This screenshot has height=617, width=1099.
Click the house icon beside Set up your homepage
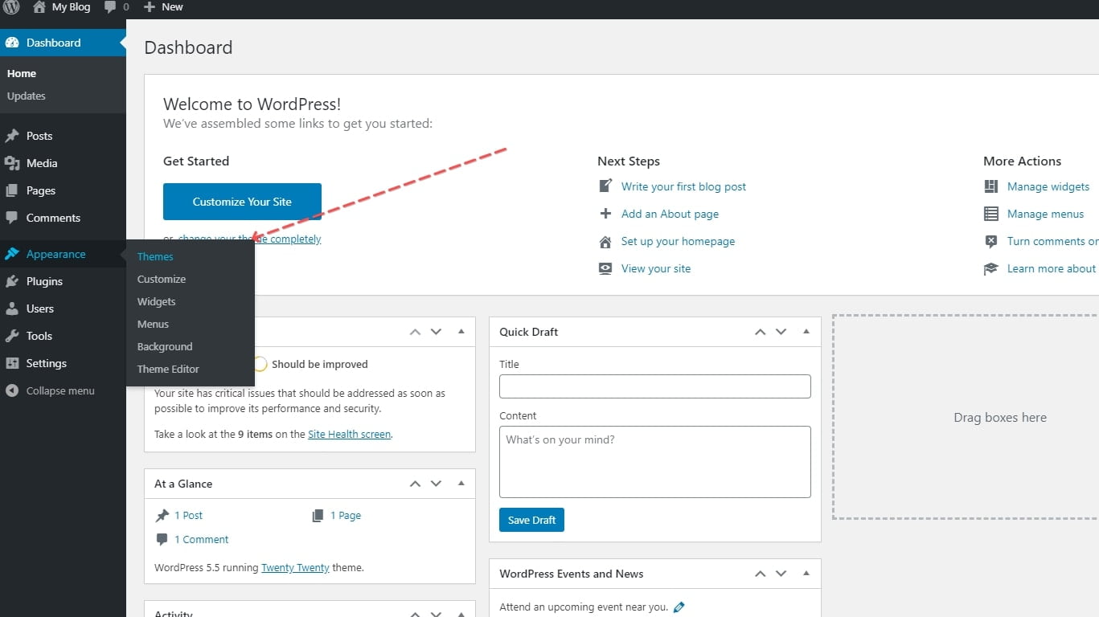pyautogui.click(x=605, y=241)
